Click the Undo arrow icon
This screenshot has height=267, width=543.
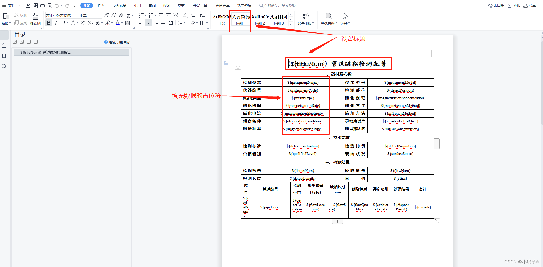tap(57, 6)
